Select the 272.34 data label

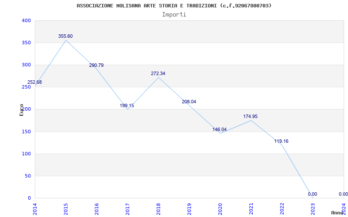(158, 73)
